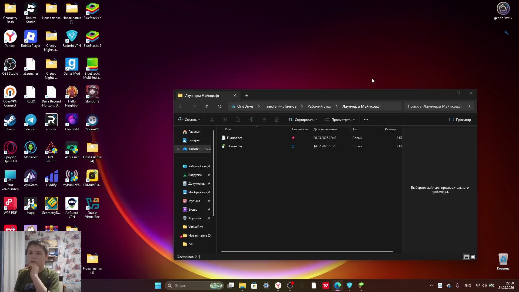Open the Microsoft Edge taskbar icon
This screenshot has height=292, width=519.
(338, 286)
